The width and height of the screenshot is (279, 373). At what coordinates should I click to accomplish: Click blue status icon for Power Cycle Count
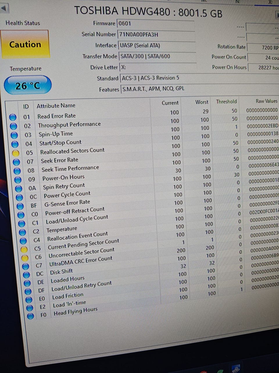point(19,197)
